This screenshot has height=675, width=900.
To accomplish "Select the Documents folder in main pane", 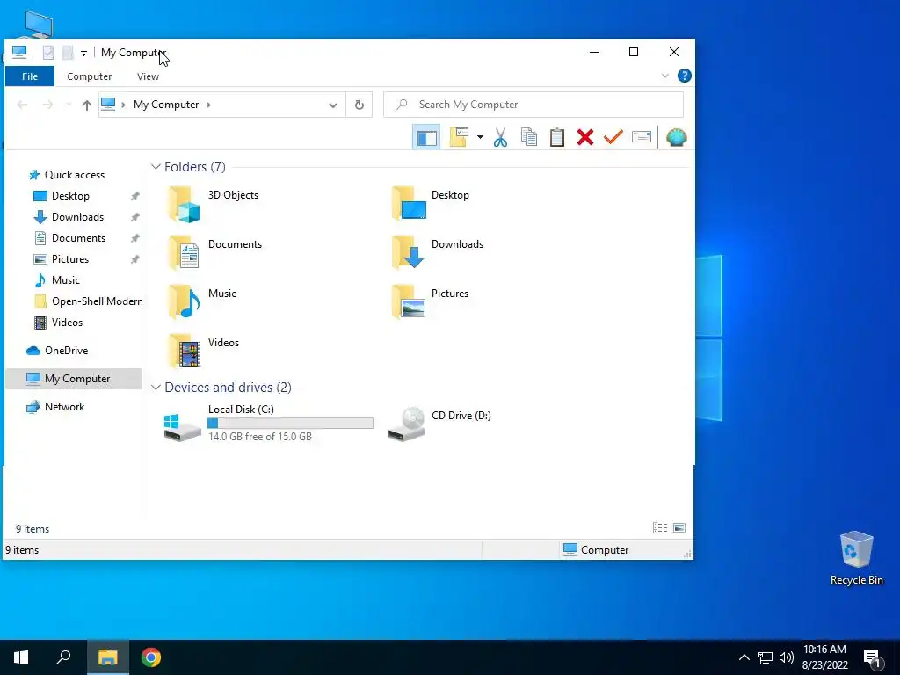I will tap(214, 253).
